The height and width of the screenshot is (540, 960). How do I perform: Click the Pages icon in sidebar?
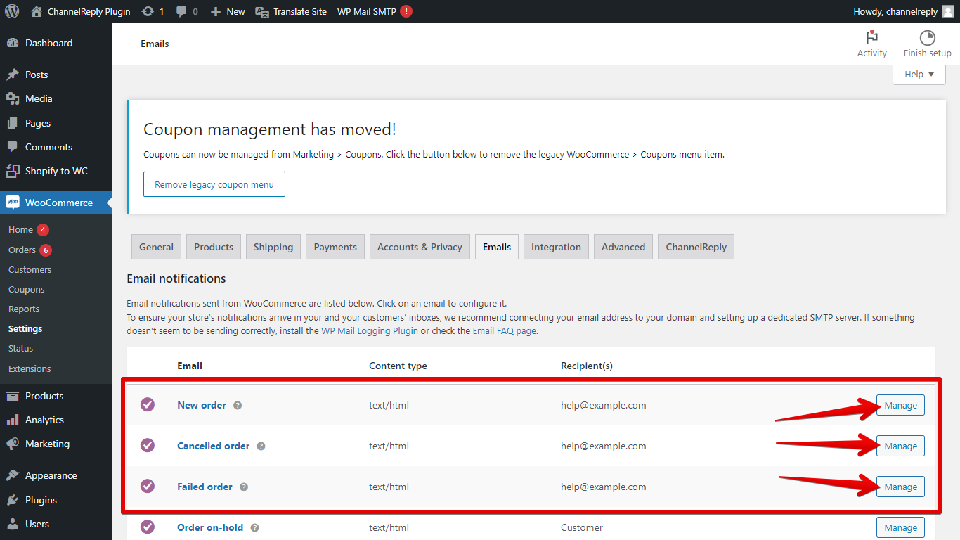coord(13,123)
